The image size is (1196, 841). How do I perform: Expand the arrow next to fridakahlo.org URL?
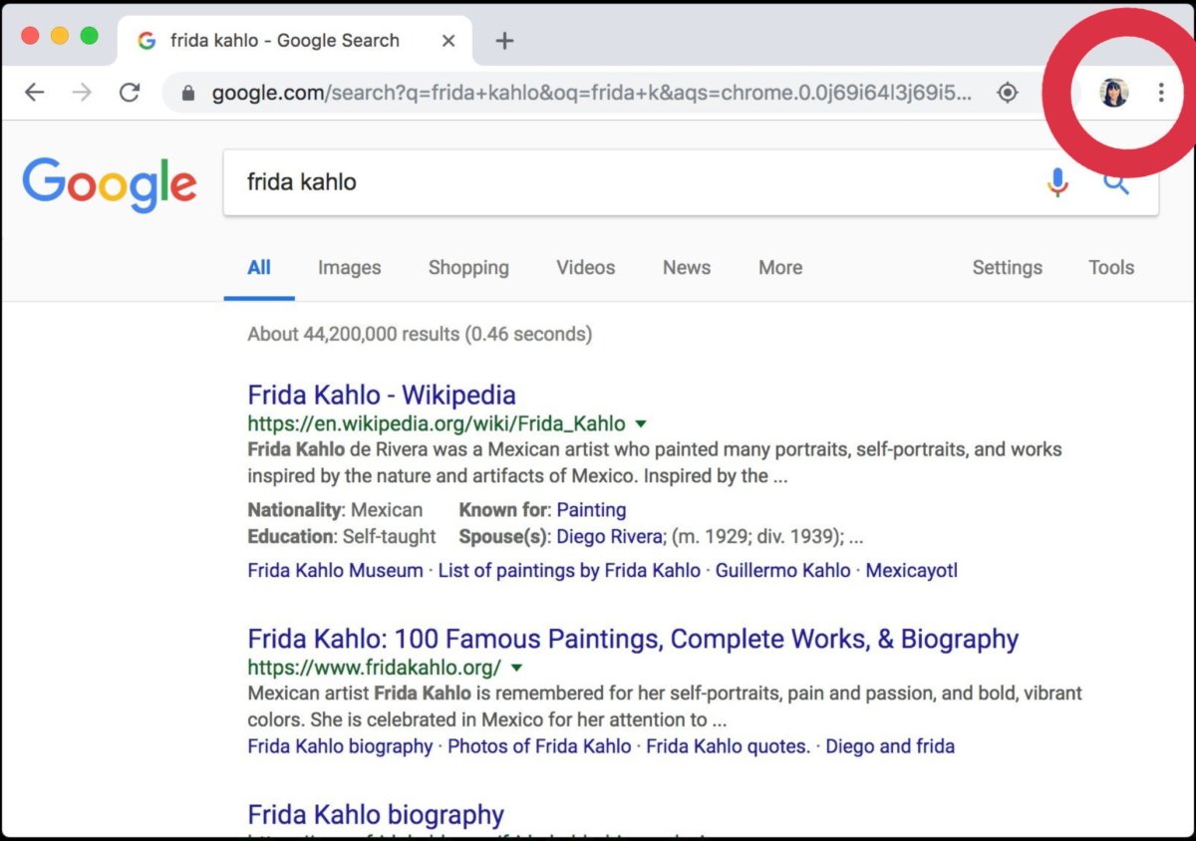516,668
